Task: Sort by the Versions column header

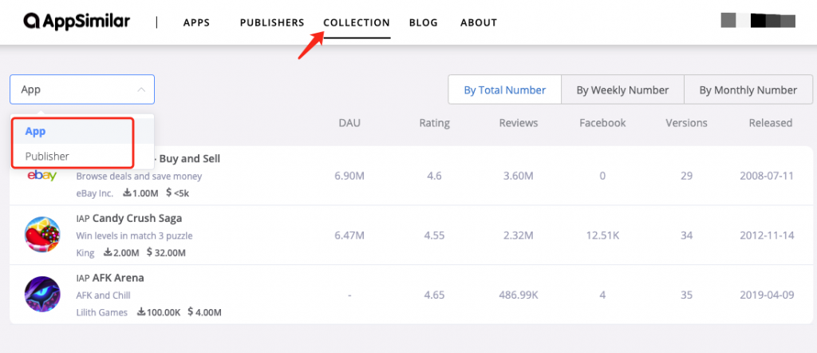Action: tap(686, 123)
